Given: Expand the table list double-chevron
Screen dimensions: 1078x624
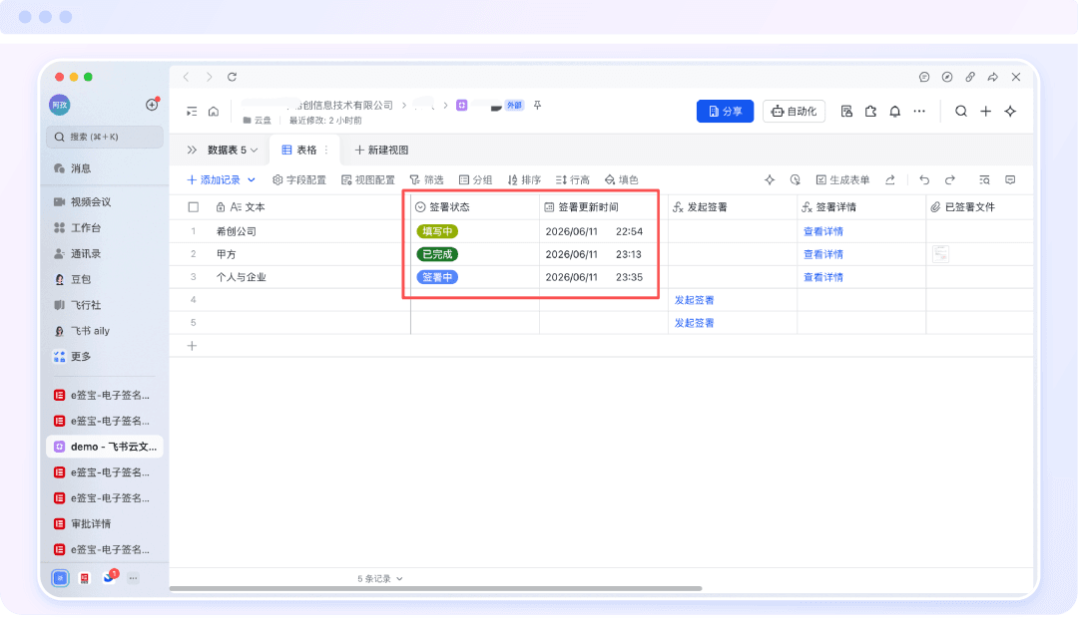Looking at the screenshot, I should tap(192, 151).
